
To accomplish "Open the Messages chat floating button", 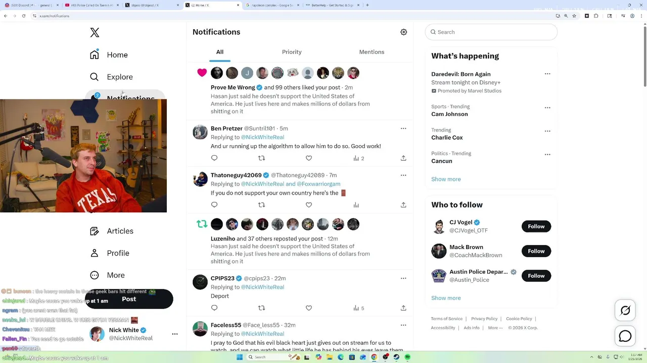I will click(x=625, y=336).
